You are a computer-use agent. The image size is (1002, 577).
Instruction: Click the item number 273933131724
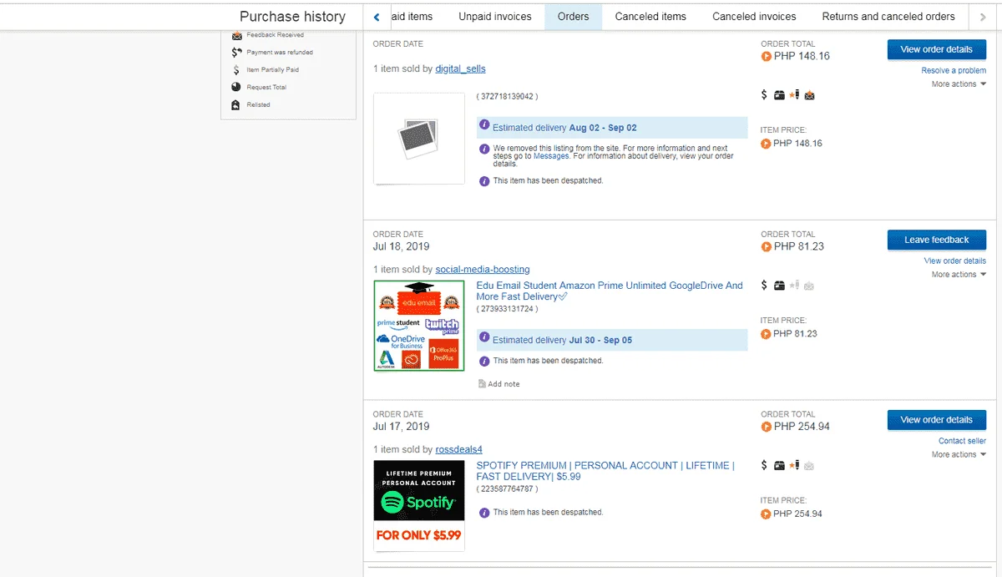point(507,309)
